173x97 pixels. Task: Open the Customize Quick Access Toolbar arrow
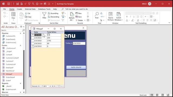(x=53, y=4)
